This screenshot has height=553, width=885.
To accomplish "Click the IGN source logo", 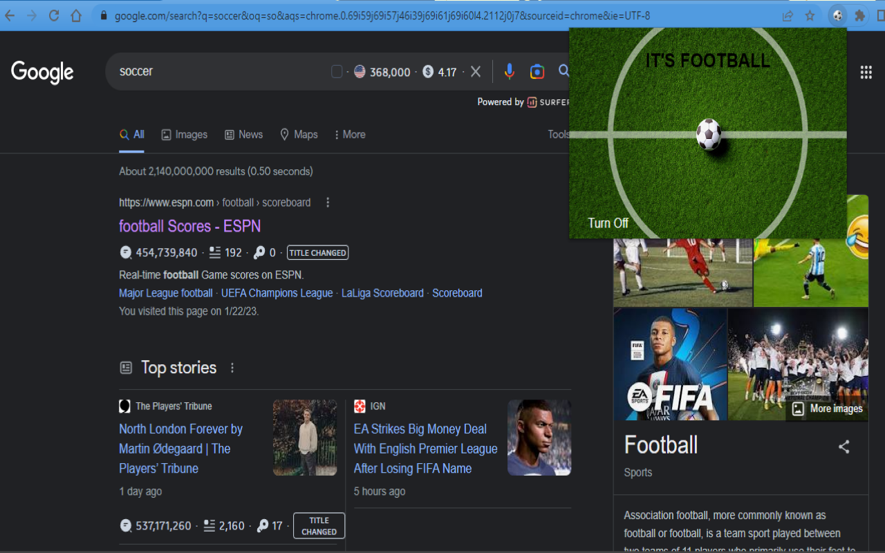I will point(360,406).
